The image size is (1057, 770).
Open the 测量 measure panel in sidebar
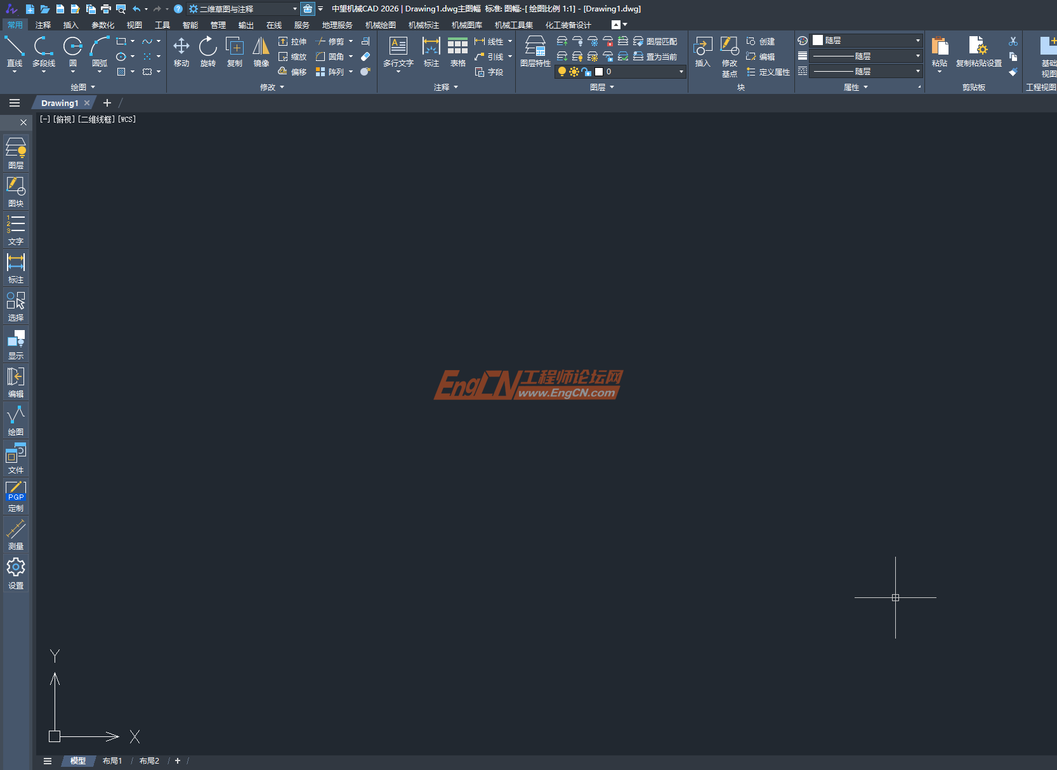pos(15,533)
